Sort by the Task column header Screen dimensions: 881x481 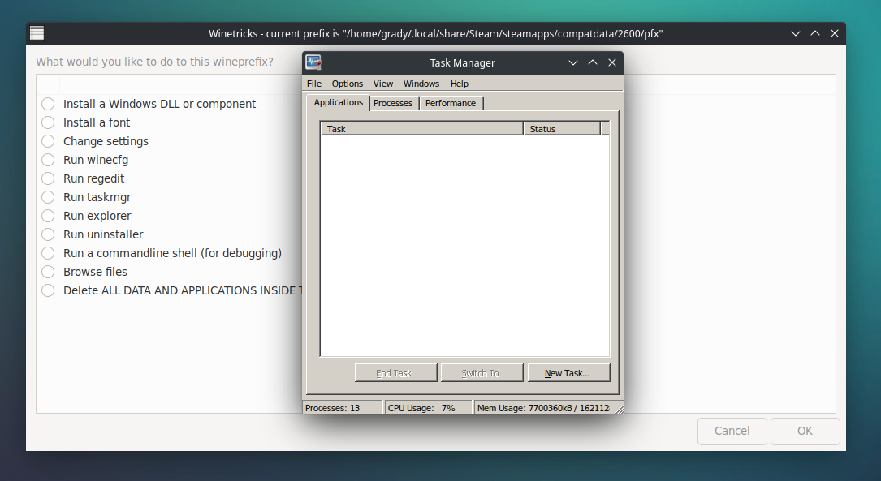421,128
